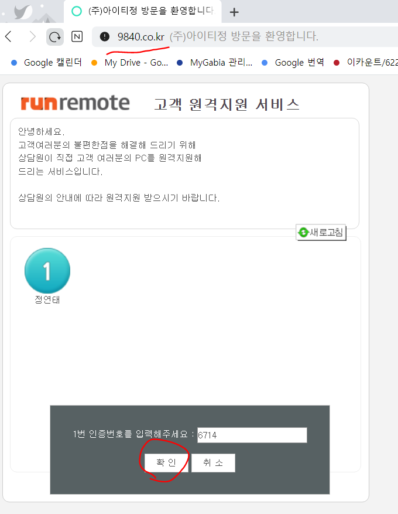The width and height of the screenshot is (398, 514).
Task: Open a new tab with plus button
Action: click(234, 12)
